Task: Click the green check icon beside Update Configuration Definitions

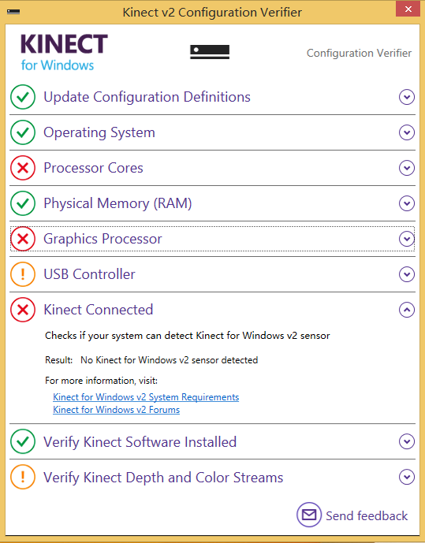Action: (23, 97)
